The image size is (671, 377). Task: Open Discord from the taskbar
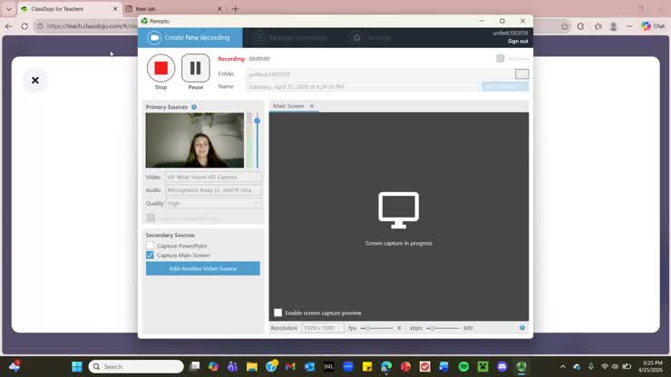(502, 367)
